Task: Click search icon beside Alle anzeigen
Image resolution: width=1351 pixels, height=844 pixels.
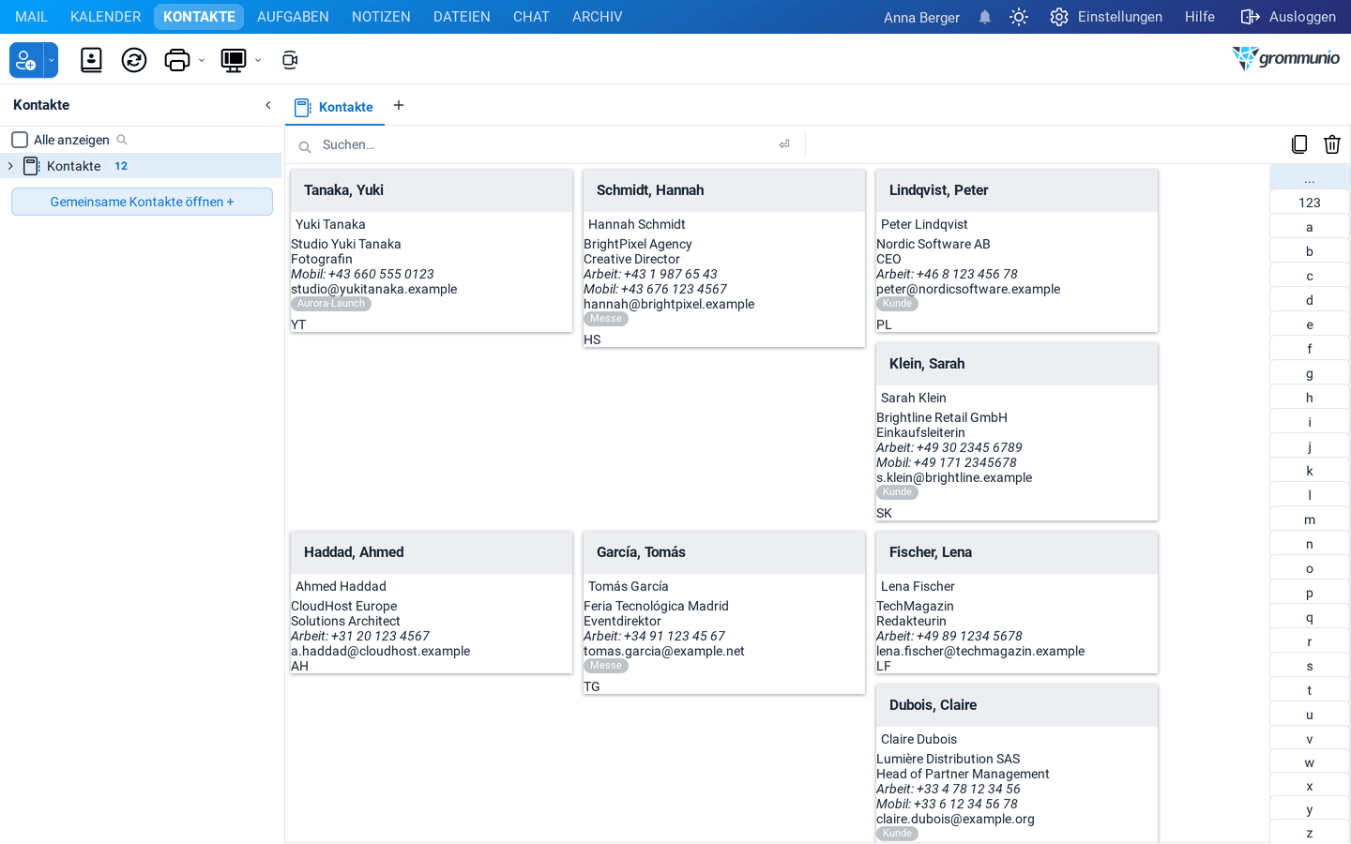Action: tap(122, 140)
